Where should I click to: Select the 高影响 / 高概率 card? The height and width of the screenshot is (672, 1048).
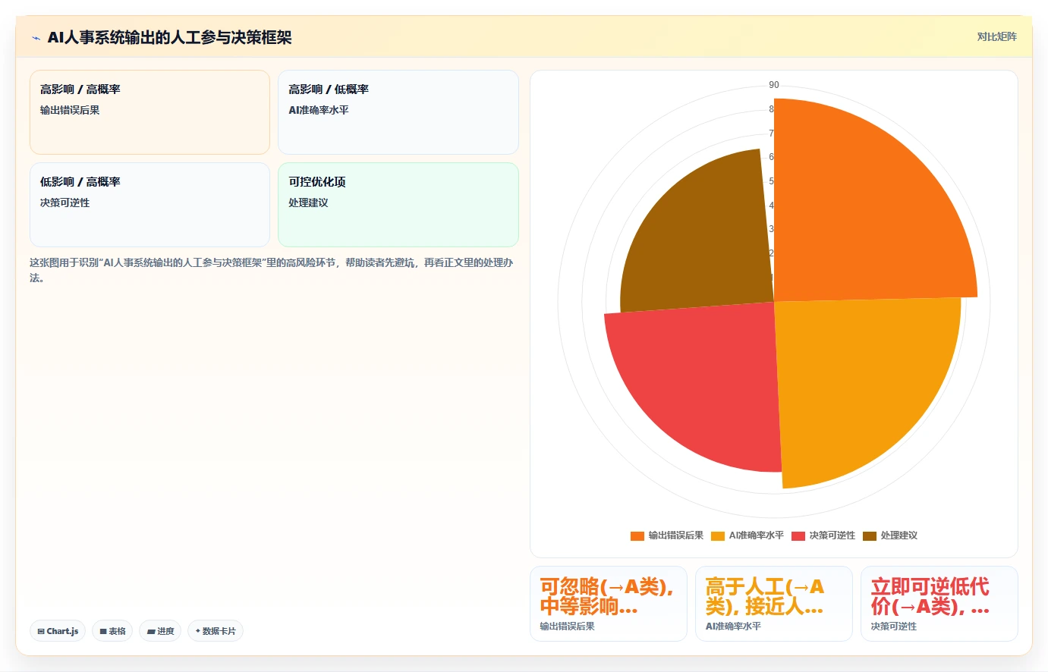[149, 112]
